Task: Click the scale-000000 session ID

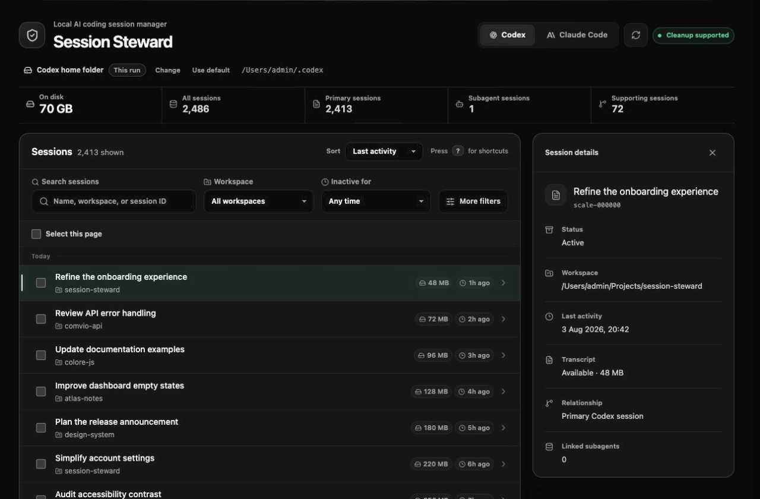Action: pyautogui.click(x=597, y=205)
